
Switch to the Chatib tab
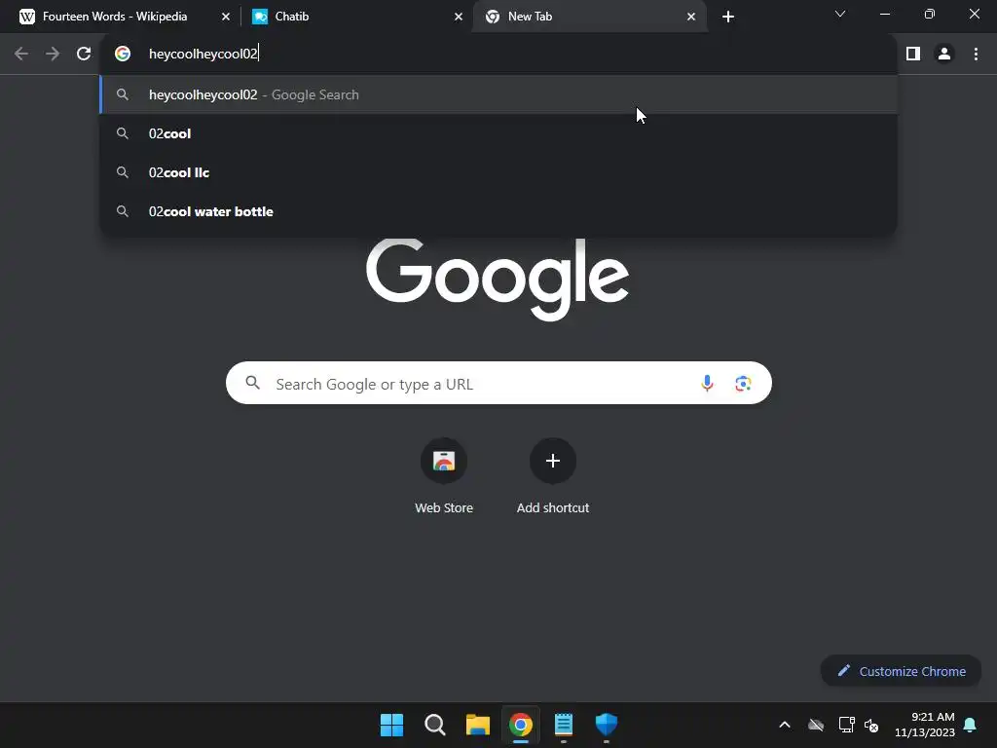click(x=356, y=17)
